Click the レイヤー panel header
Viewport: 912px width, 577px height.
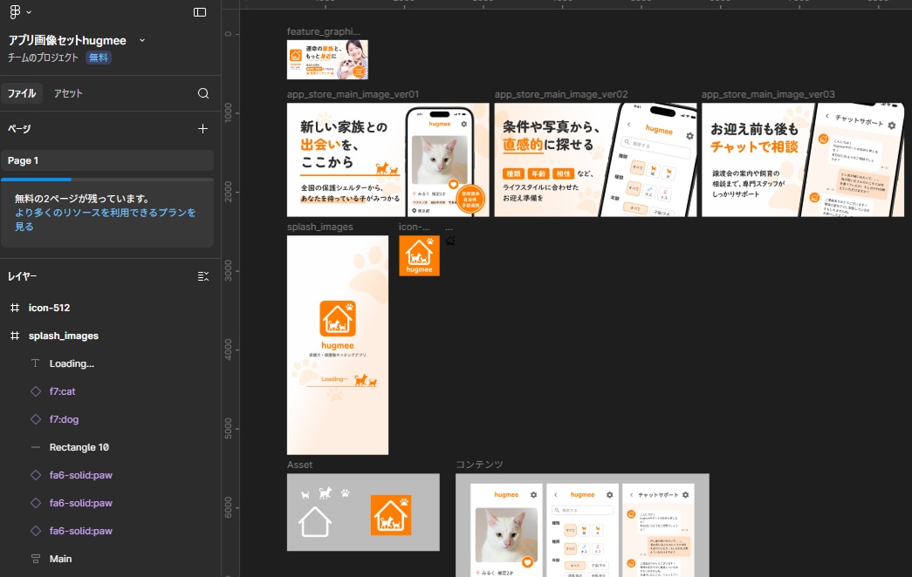(22, 276)
